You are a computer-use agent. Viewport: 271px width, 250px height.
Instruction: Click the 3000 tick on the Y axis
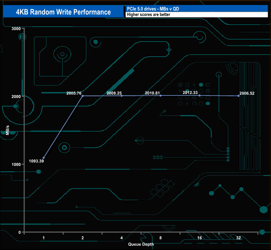[x=16, y=28]
